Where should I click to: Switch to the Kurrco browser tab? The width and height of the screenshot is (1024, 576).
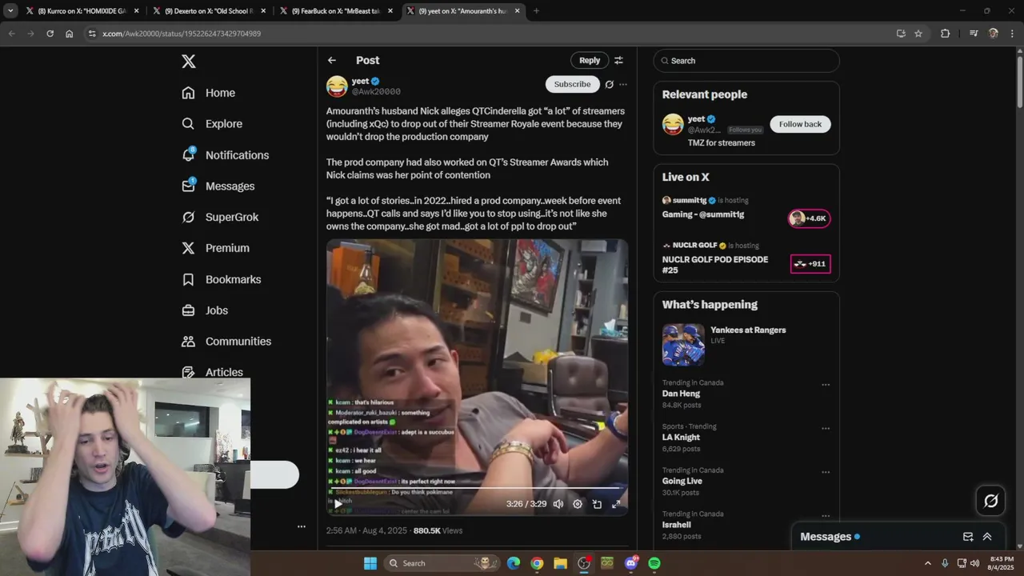pyautogui.click(x=82, y=11)
